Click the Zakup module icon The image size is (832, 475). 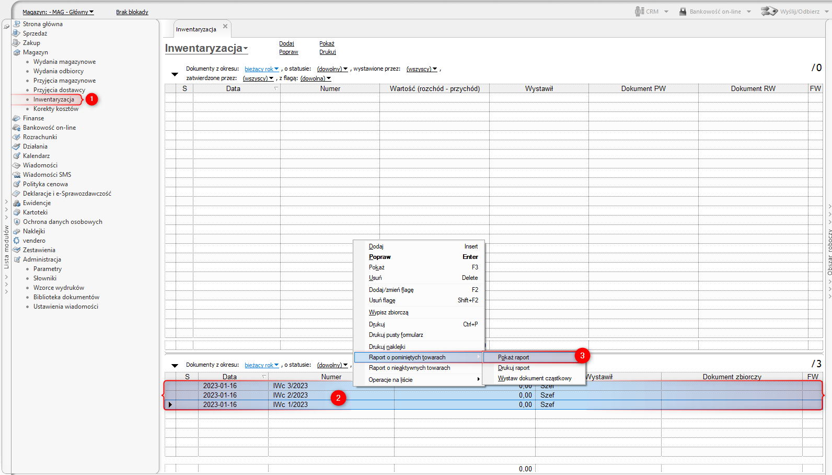point(16,43)
